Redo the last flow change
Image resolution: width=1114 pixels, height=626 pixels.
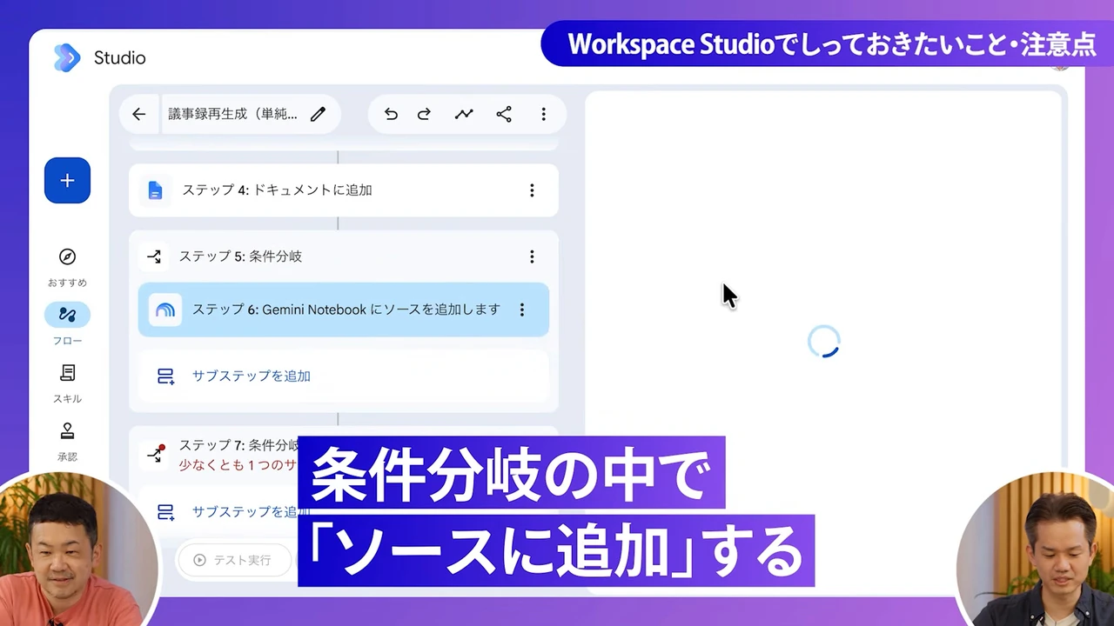pos(424,114)
